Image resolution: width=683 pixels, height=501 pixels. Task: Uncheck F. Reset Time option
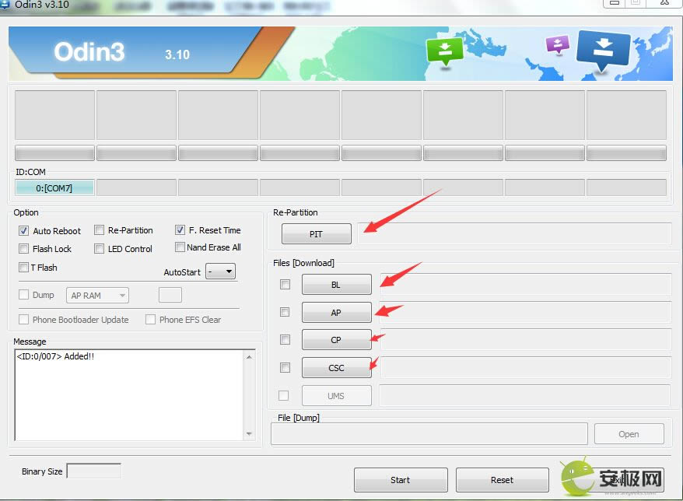click(180, 229)
